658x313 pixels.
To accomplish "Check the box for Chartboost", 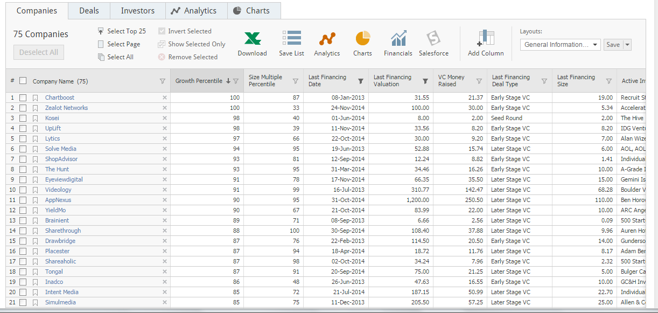I will [x=23, y=98].
